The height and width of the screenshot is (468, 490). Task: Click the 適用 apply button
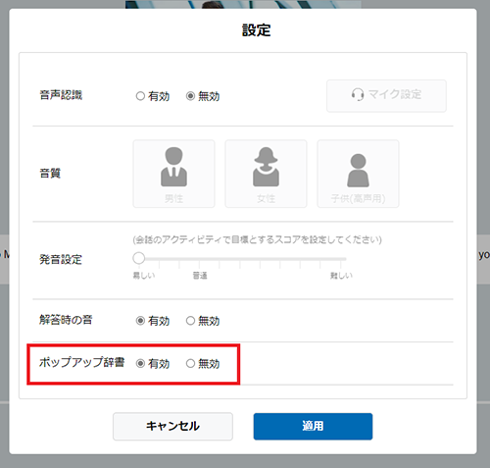313,426
